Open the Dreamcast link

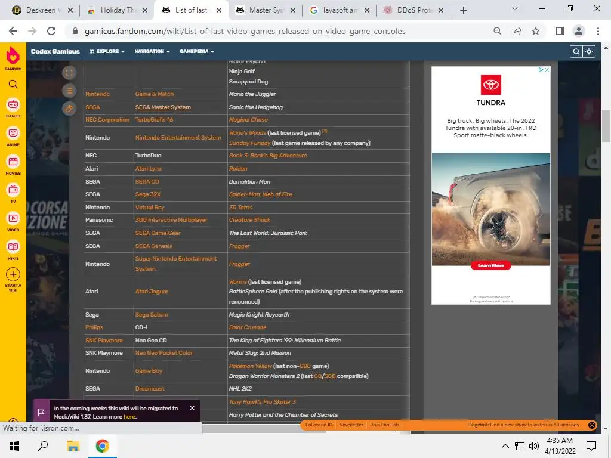(x=150, y=389)
